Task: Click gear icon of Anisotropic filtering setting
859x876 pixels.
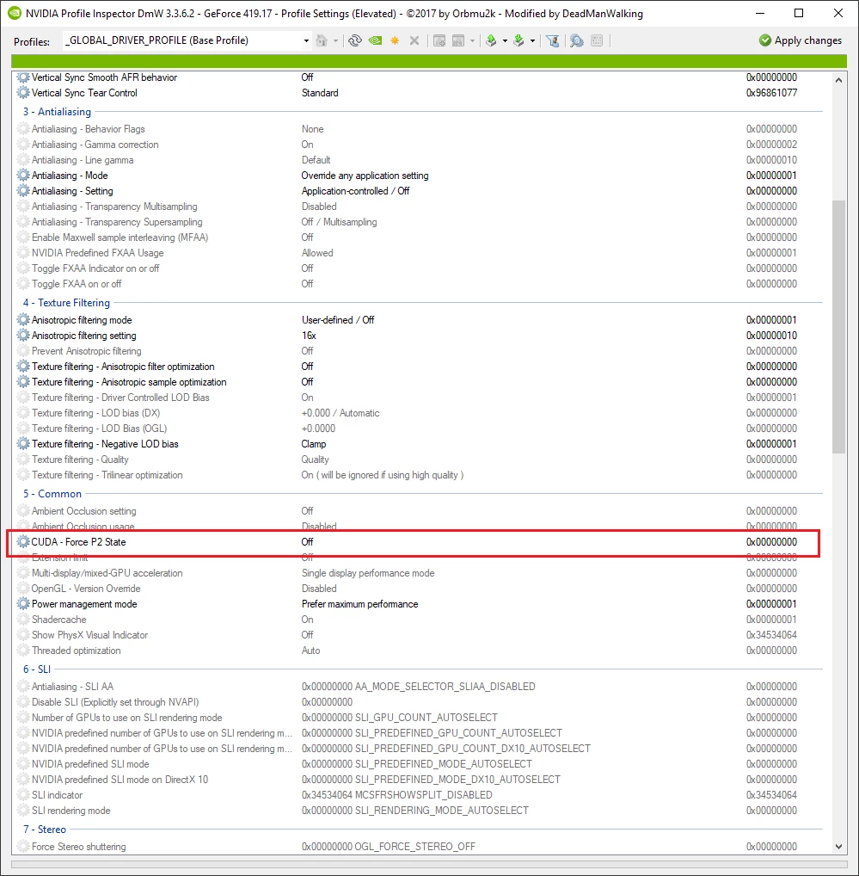Action: 23,336
